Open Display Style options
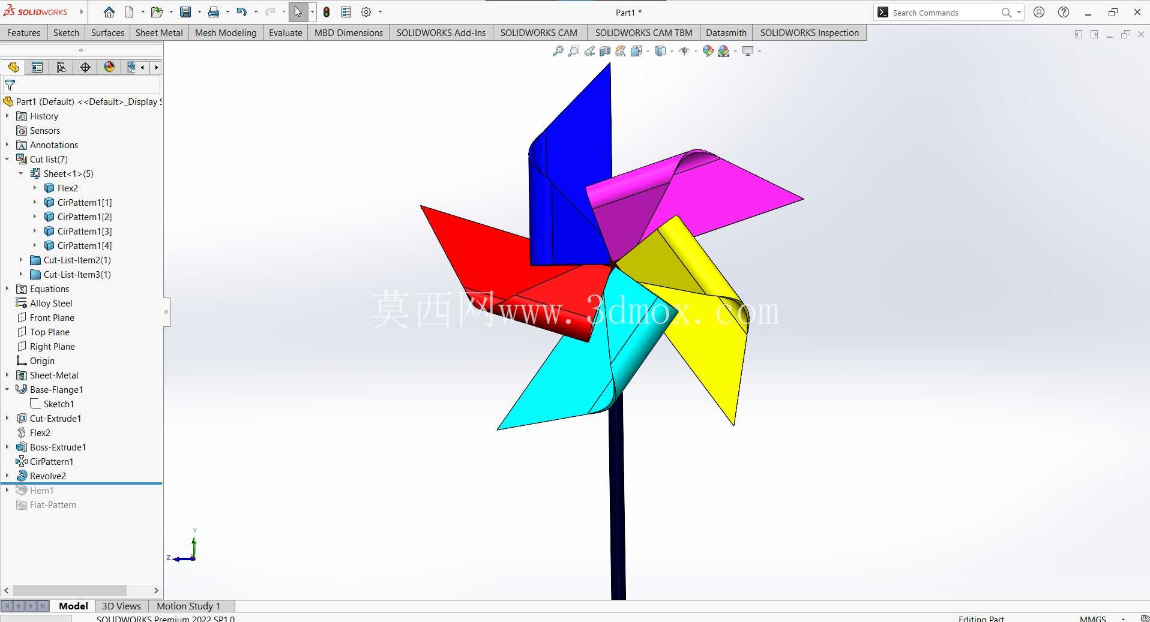Image resolution: width=1150 pixels, height=622 pixels. click(x=660, y=51)
